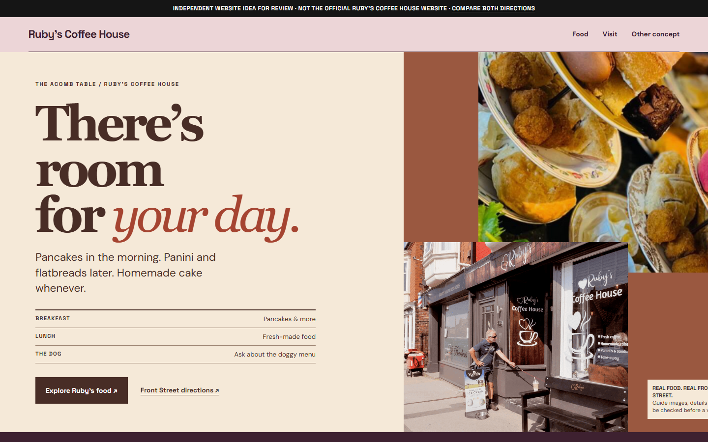This screenshot has width=708, height=442.
Task: Click the Explore Ruby's food button
Action: coord(82,390)
